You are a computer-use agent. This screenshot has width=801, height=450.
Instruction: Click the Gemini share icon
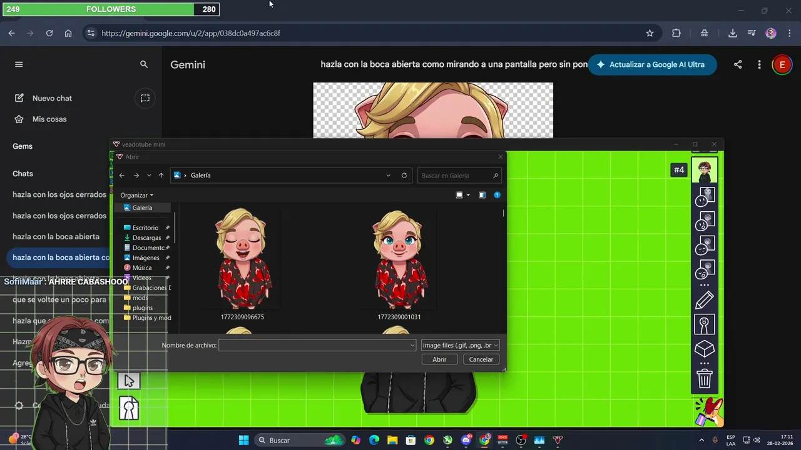(x=738, y=64)
